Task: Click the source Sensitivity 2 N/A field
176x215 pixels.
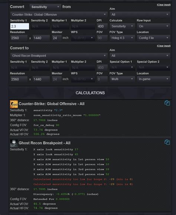Action: 40,26
